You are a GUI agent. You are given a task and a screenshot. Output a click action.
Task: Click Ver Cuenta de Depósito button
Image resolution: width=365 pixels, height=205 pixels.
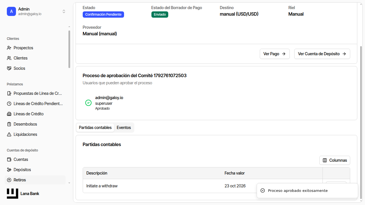click(x=322, y=54)
